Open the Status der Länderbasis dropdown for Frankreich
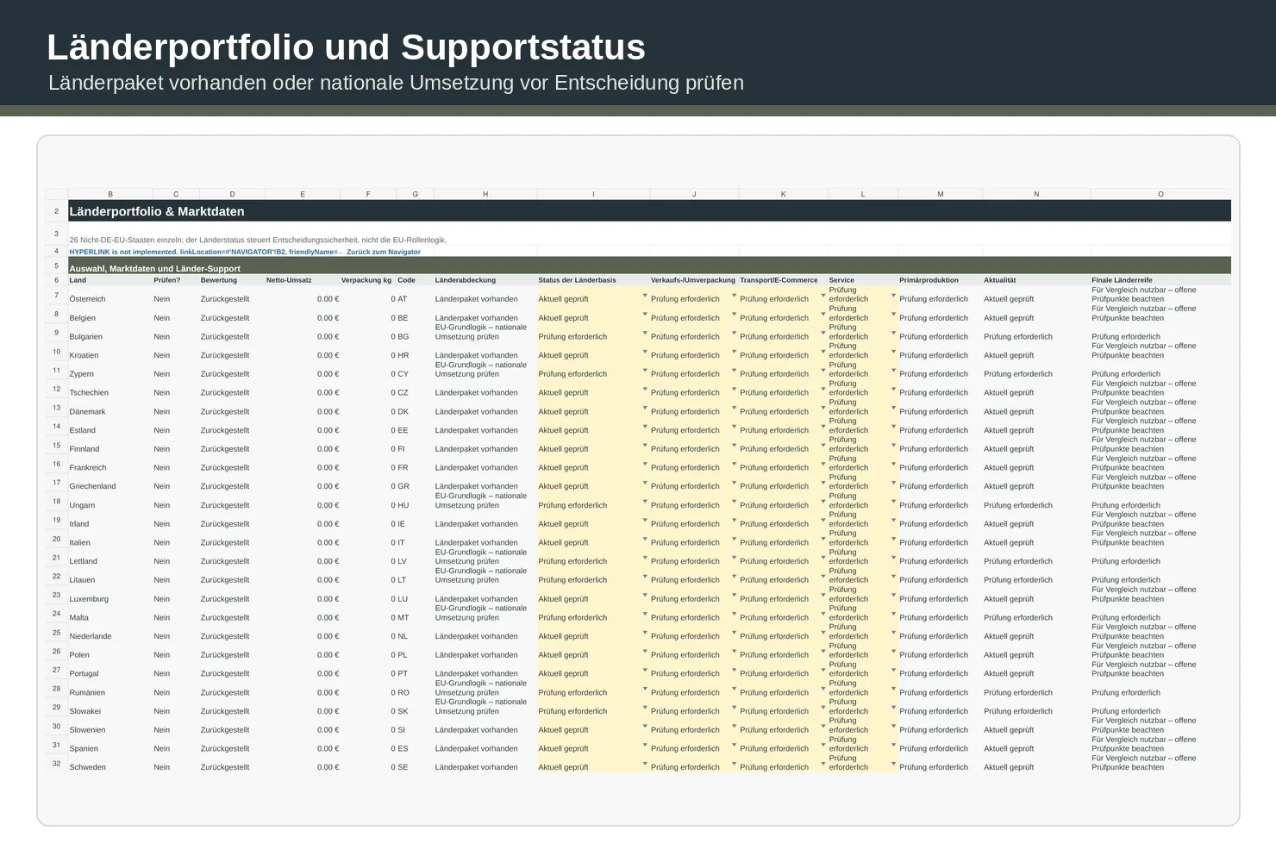Image resolution: width=1276 pixels, height=862 pixels. 645,465
